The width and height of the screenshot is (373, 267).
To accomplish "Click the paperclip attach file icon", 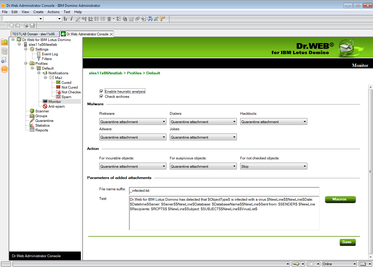I will [x=137, y=19].
